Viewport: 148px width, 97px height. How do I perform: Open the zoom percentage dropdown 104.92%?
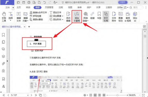click(139, 95)
